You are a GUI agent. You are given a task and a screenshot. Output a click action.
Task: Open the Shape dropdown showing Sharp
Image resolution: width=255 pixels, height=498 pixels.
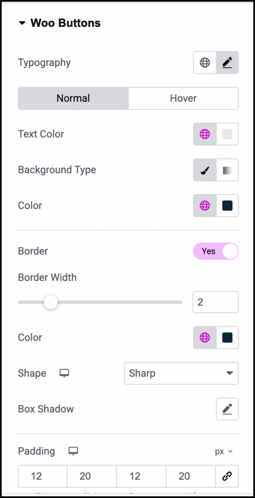click(182, 373)
